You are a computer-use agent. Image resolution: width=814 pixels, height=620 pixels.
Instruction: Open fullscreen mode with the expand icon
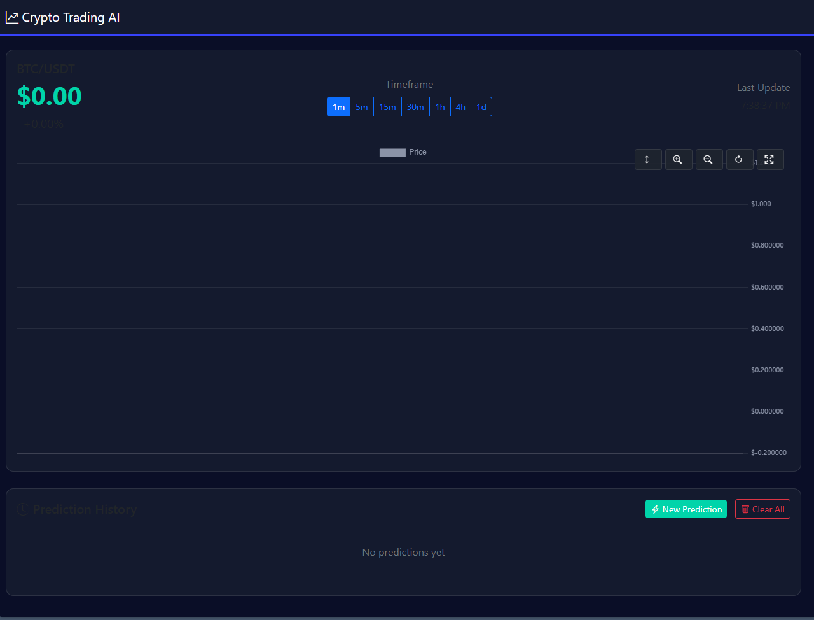click(770, 159)
